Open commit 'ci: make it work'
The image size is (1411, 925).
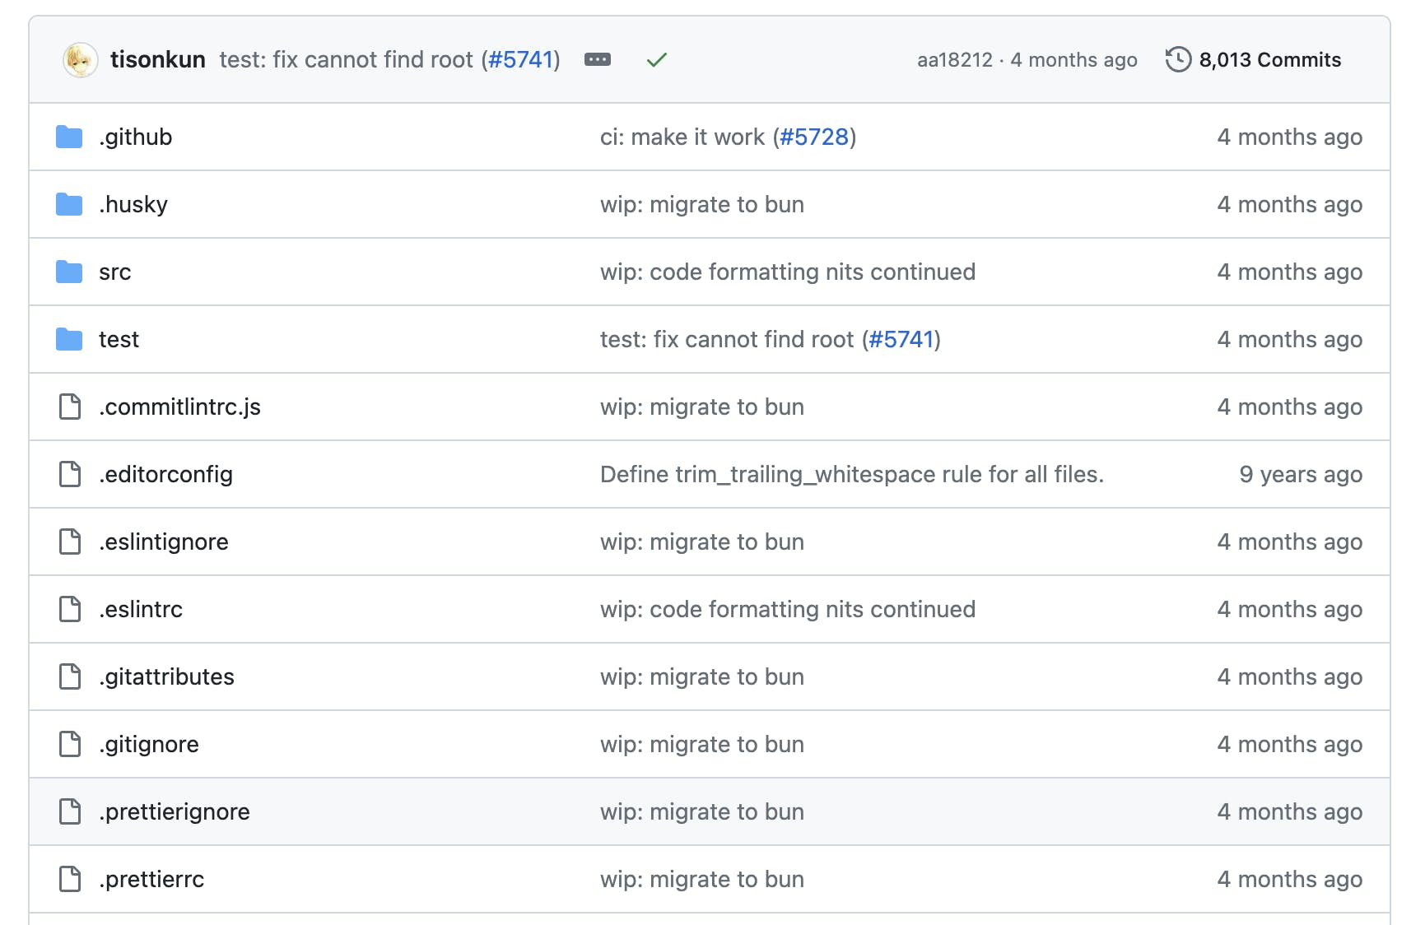(682, 137)
